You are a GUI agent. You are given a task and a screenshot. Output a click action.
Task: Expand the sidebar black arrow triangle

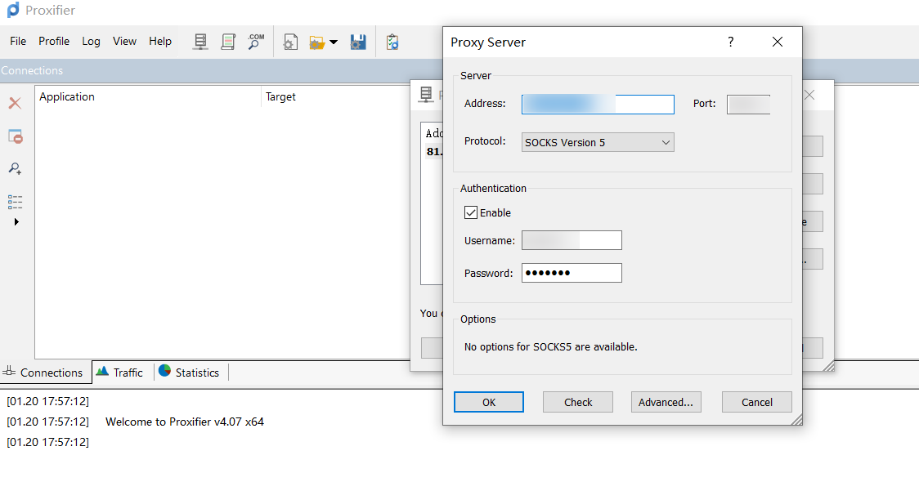coord(16,222)
